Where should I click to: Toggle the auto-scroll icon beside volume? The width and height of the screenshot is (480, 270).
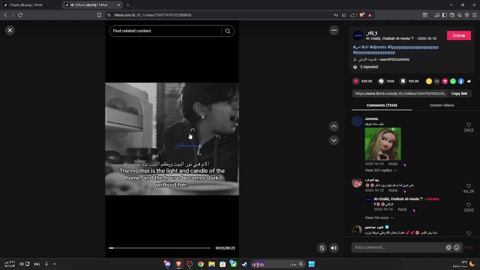[322, 248]
